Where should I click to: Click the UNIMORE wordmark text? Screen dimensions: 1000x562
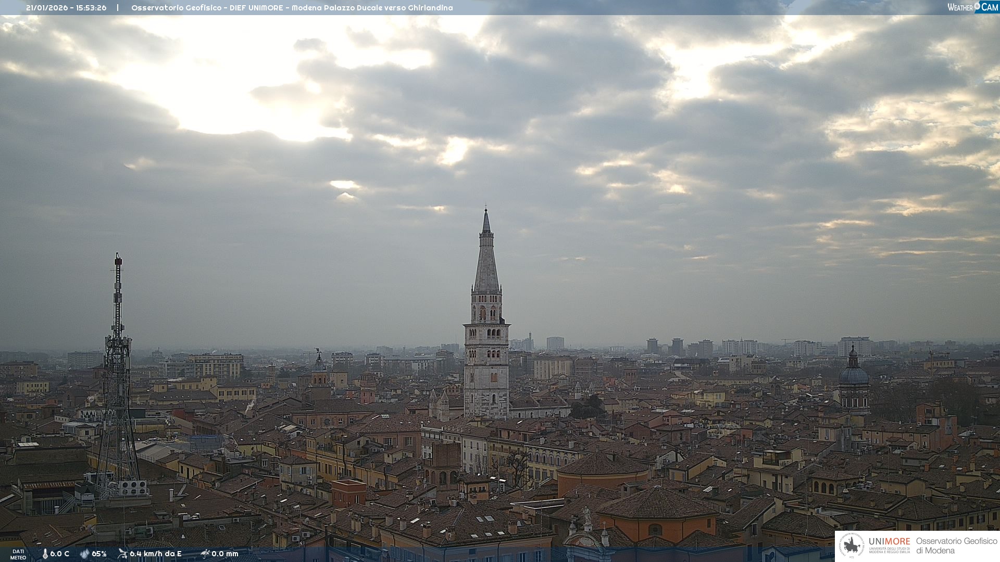(x=889, y=541)
